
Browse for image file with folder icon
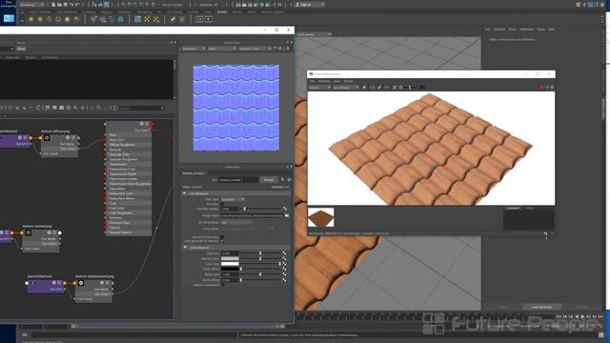287,215
